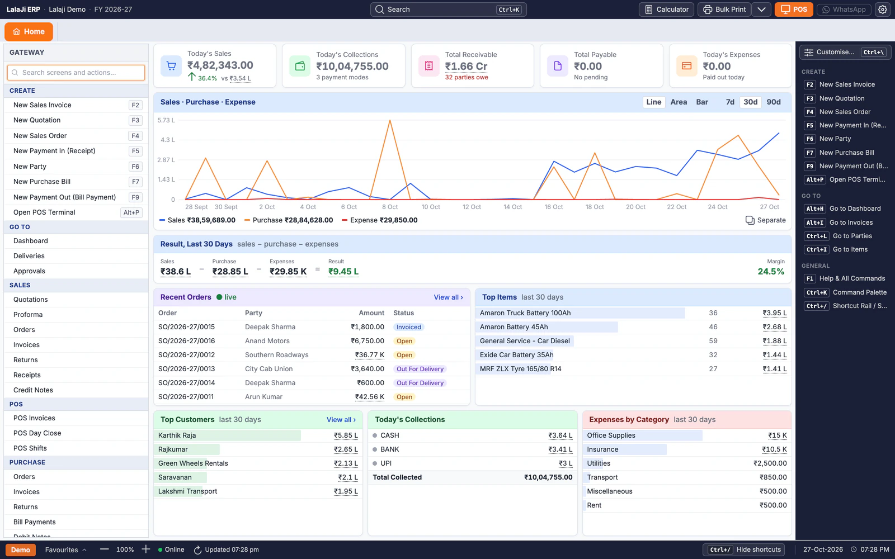Image resolution: width=895 pixels, height=559 pixels.
Task: Collapse the POS section header
Action: tap(76, 404)
